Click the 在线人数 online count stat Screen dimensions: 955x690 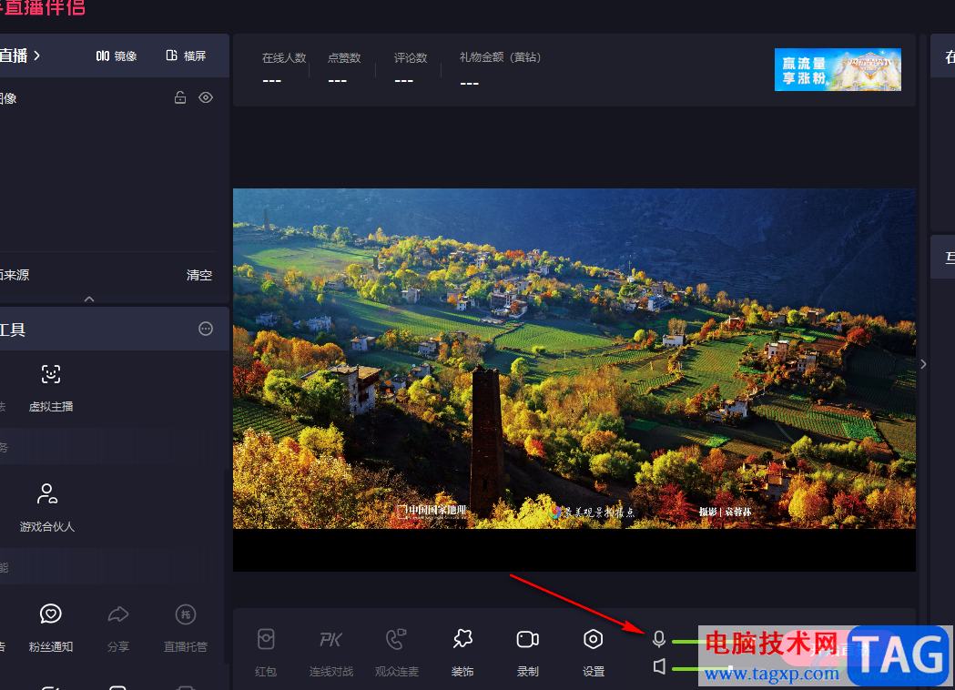(284, 69)
